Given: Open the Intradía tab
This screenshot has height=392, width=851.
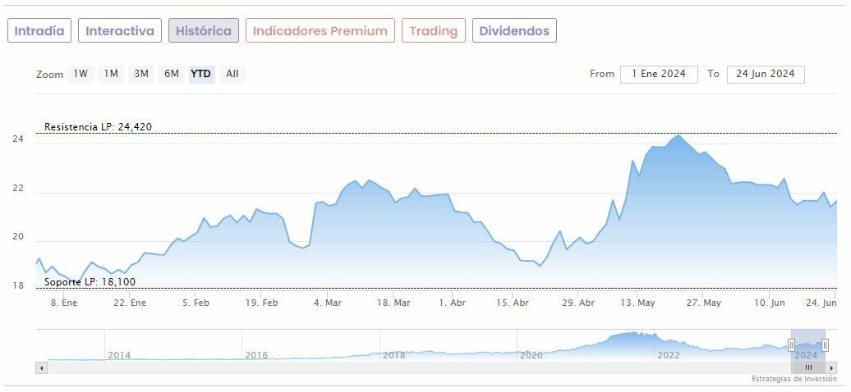Looking at the screenshot, I should (39, 31).
